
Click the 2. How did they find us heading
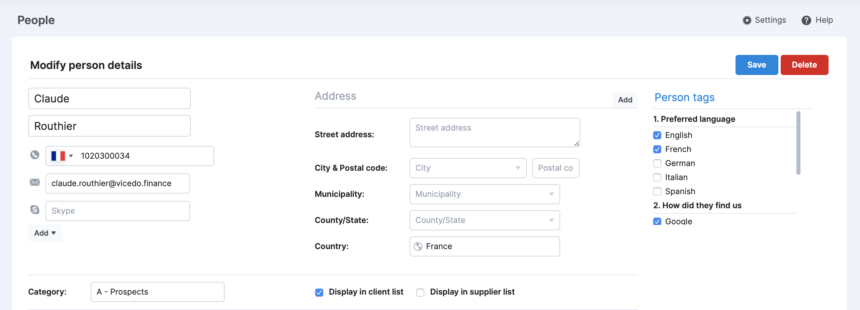697,206
